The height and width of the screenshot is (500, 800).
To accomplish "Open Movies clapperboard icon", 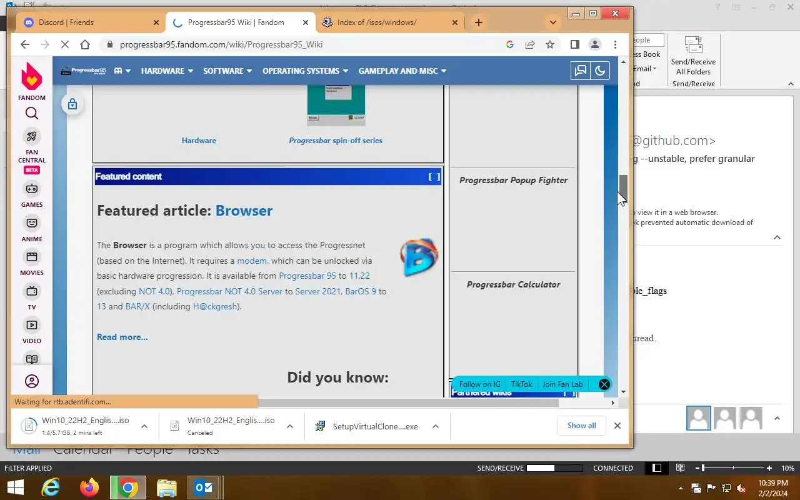I will click(x=32, y=256).
